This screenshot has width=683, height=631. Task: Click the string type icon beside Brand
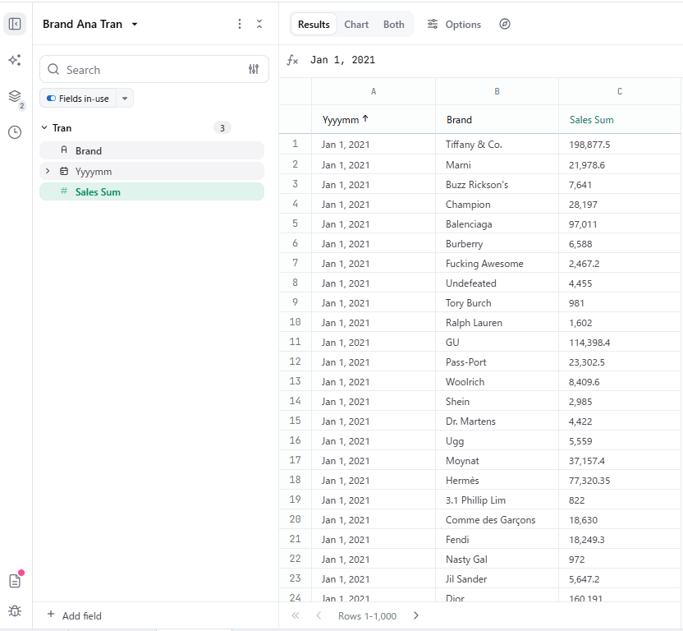click(64, 150)
